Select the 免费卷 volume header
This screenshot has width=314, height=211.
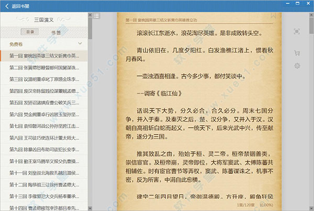click(44, 44)
